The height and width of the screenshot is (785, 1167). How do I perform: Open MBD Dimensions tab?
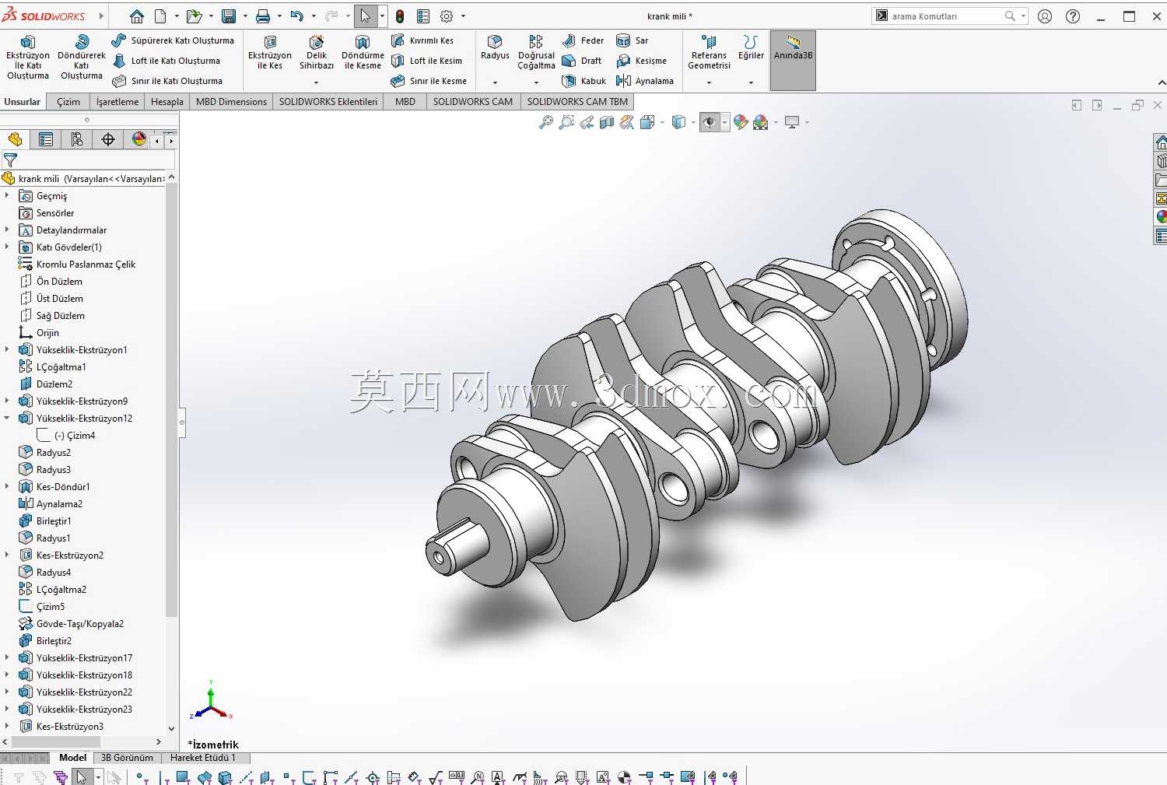pos(231,102)
